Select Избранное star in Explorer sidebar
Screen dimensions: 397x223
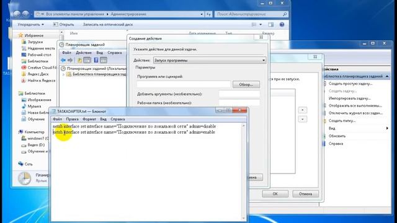pos(20,35)
